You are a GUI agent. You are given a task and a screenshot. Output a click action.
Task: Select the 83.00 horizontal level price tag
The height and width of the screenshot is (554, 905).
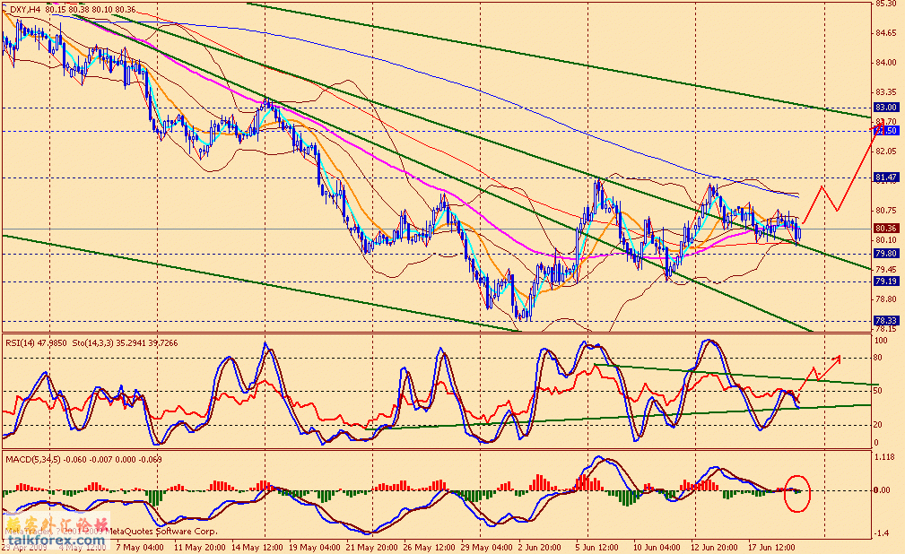point(885,107)
